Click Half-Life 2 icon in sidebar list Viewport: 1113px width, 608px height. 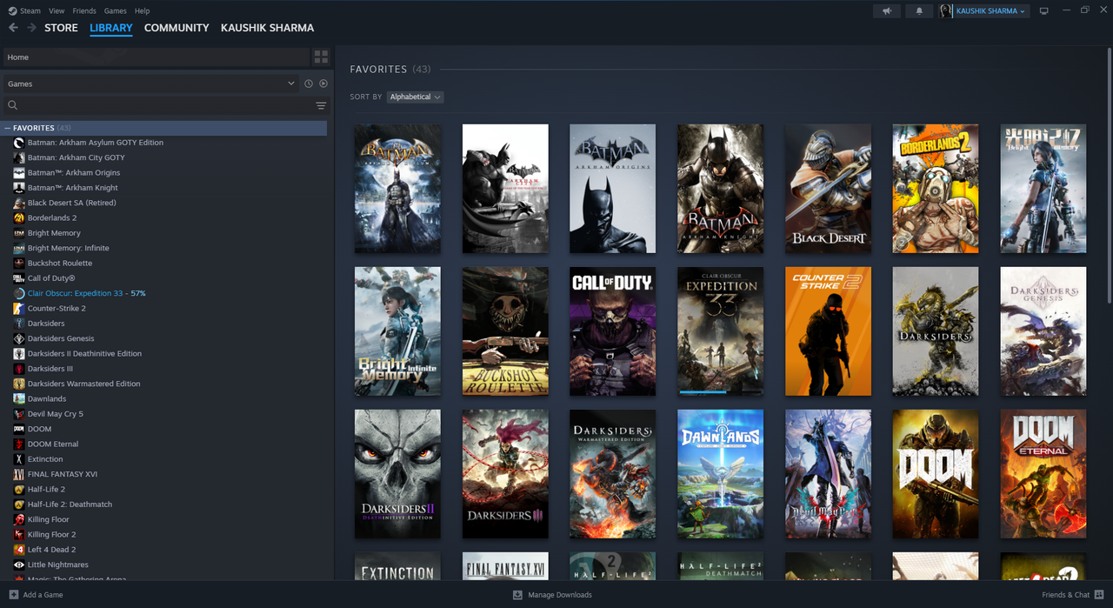pos(19,490)
